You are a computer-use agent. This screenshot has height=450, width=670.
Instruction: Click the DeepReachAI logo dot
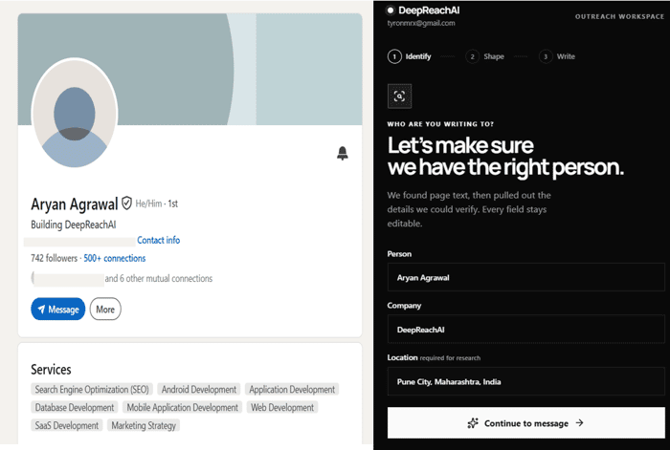coord(391,11)
